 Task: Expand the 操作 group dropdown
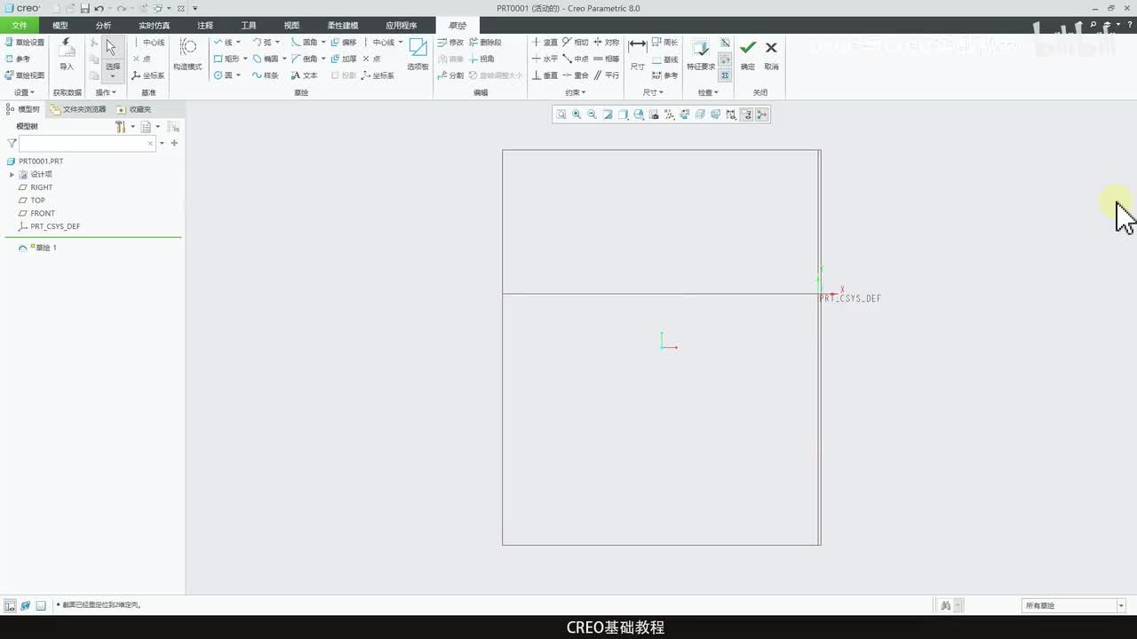(x=106, y=92)
